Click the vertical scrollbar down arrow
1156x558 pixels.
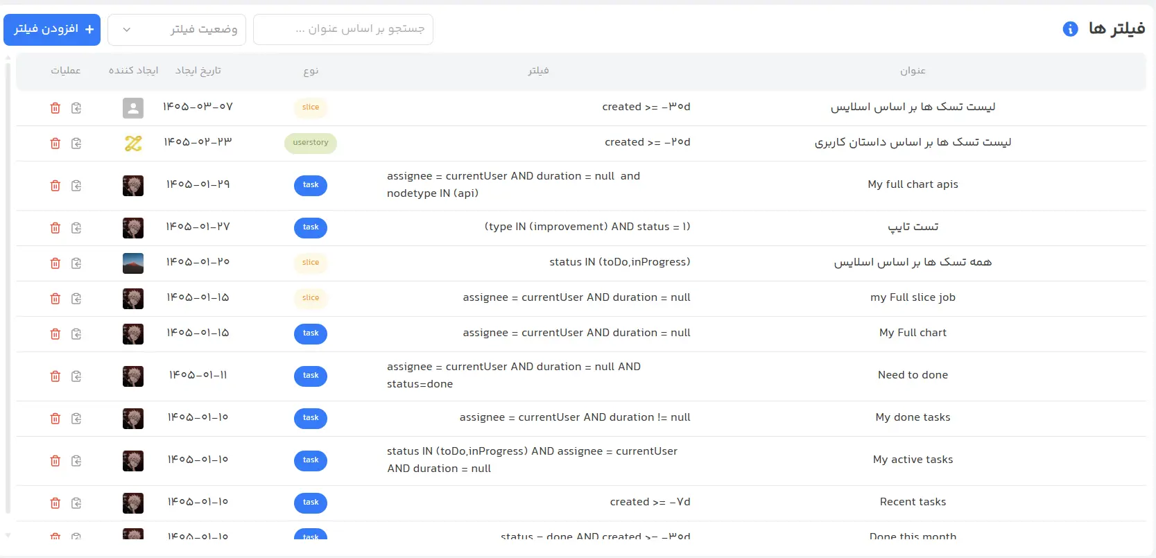pos(8,535)
